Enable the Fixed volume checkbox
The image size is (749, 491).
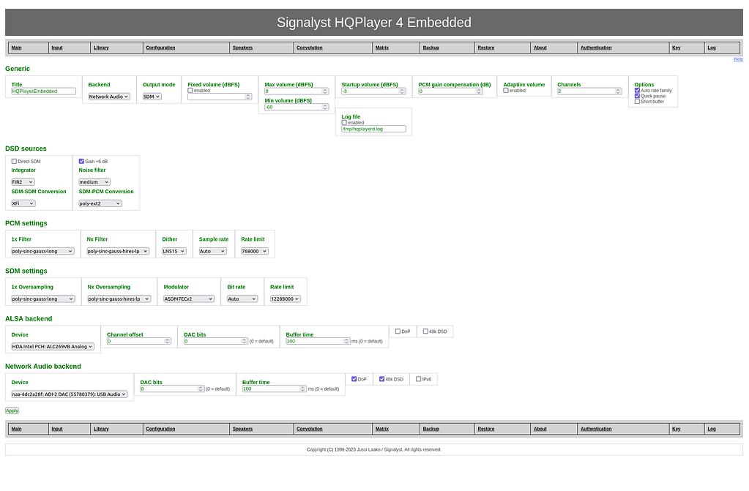[x=190, y=90]
